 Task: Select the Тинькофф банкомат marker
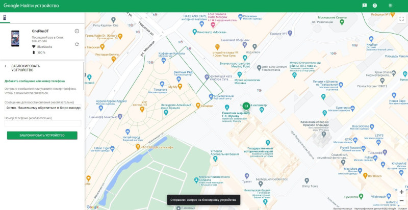coord(120,116)
